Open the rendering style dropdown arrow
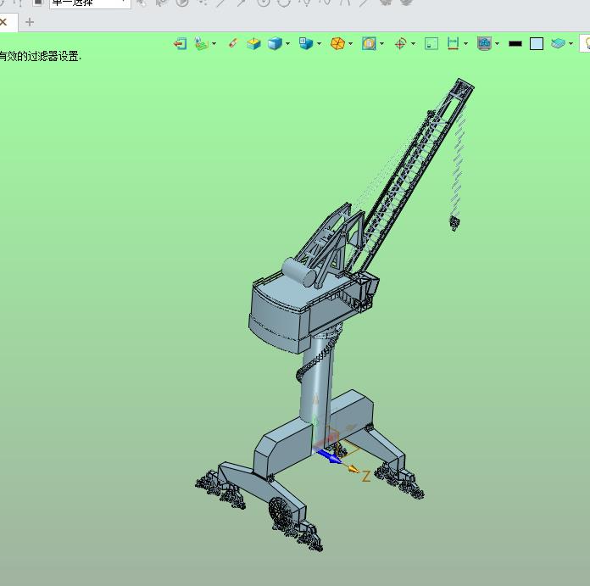The image size is (590, 586). (x=288, y=43)
